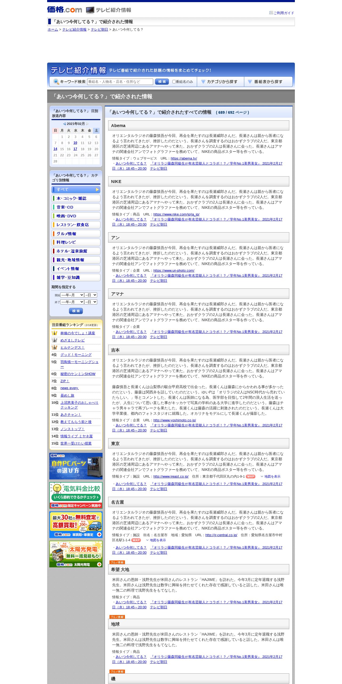
Task: Click the TV monitor icon in header
Action: point(90,10)
